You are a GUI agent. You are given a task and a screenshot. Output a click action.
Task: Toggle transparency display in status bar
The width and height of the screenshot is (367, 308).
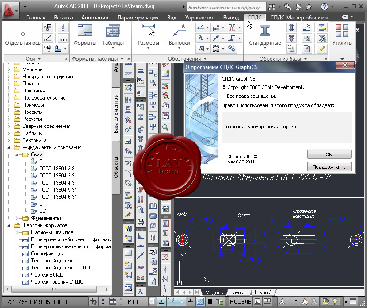[x=200, y=301]
